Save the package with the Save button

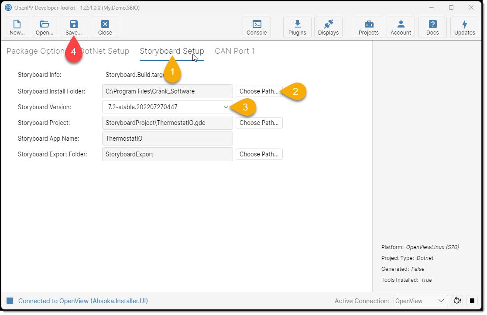pos(74,28)
